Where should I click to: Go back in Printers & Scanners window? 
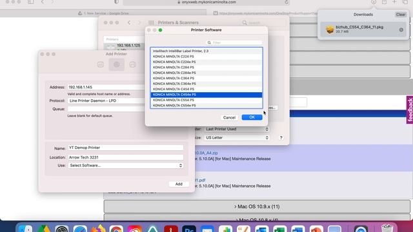click(129, 23)
